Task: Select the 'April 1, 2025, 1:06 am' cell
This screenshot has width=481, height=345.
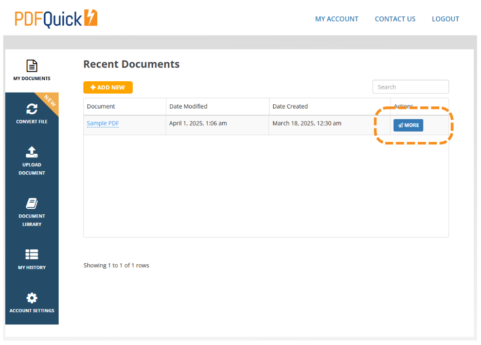Action: click(x=217, y=125)
